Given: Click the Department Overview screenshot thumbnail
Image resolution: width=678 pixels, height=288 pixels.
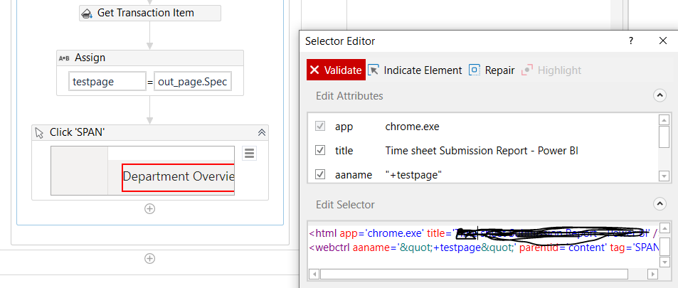Looking at the screenshot, I should click(x=178, y=176).
